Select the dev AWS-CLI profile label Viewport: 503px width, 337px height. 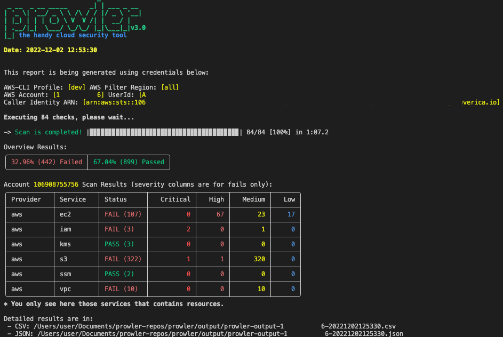pos(76,87)
